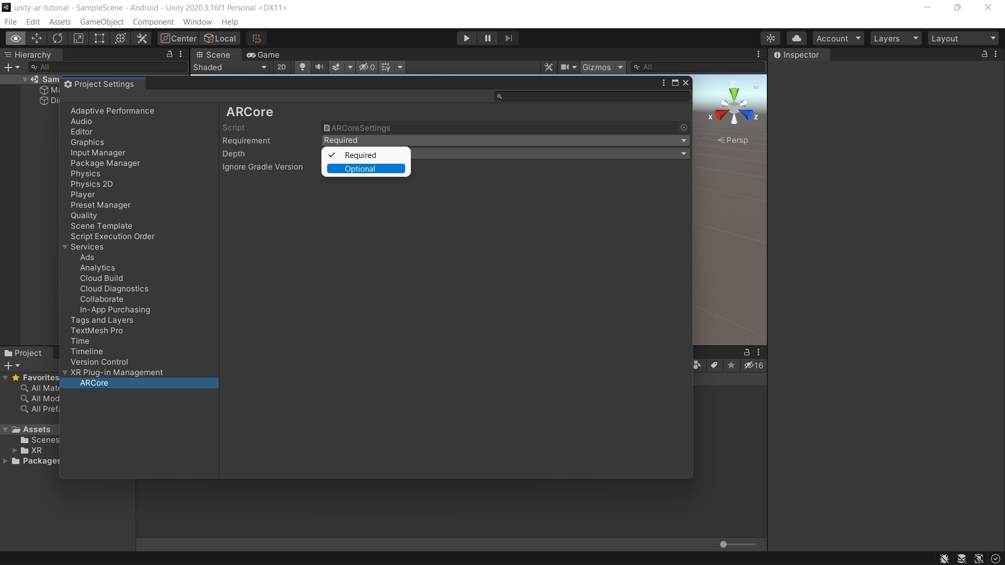Toggle scene audio speaker icon
The width and height of the screenshot is (1005, 565).
(x=319, y=67)
